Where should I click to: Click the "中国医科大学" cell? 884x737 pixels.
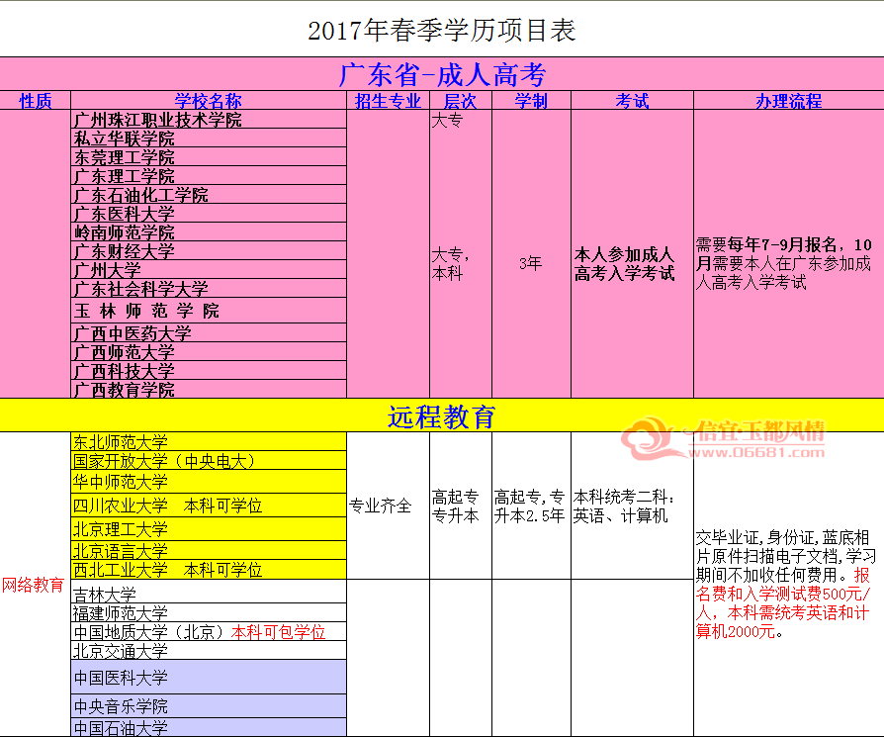[209, 677]
